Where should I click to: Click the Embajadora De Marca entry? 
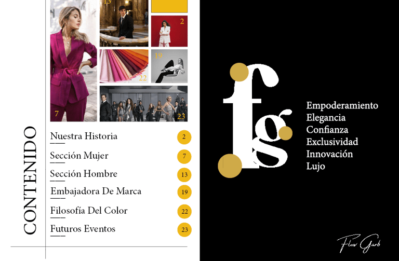pyautogui.click(x=96, y=191)
